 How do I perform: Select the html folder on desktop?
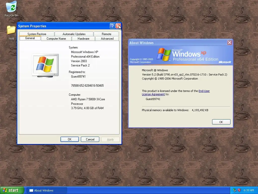[x=11, y=33]
